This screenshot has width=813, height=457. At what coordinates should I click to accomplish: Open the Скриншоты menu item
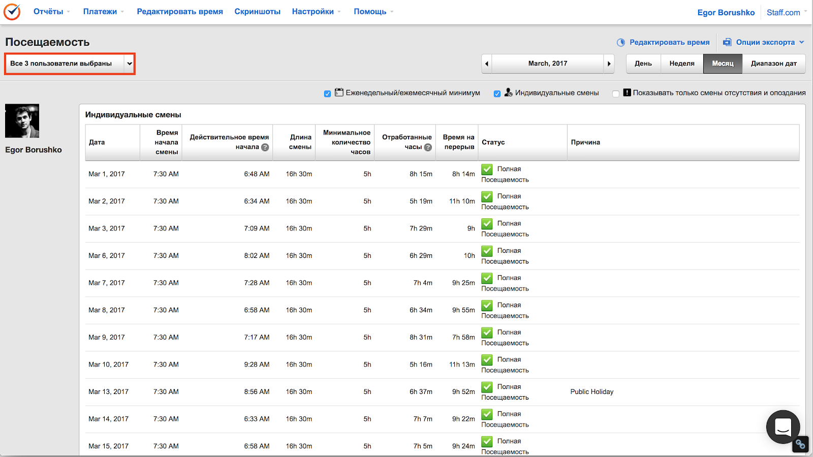(257, 12)
